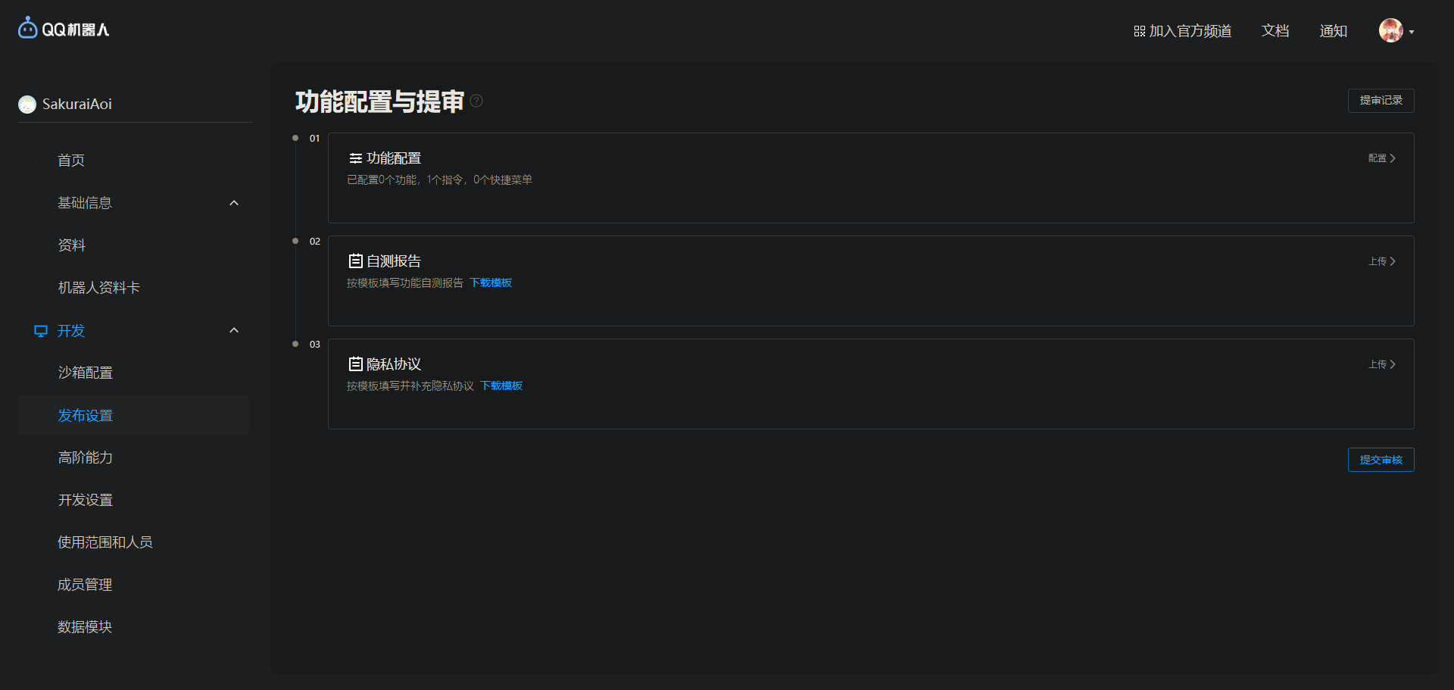The height and width of the screenshot is (690, 1454).
Task: Click the 隐私协议 document icon
Action: pos(355,364)
